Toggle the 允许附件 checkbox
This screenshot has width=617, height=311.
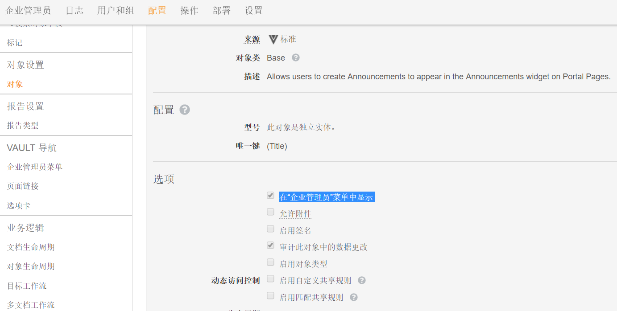pyautogui.click(x=270, y=212)
